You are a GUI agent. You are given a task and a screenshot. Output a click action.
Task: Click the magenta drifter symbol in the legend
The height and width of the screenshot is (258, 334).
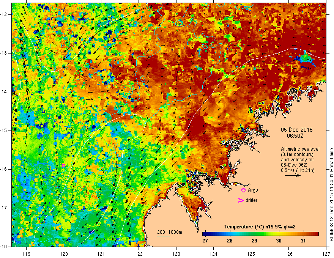pyautogui.click(x=241, y=200)
